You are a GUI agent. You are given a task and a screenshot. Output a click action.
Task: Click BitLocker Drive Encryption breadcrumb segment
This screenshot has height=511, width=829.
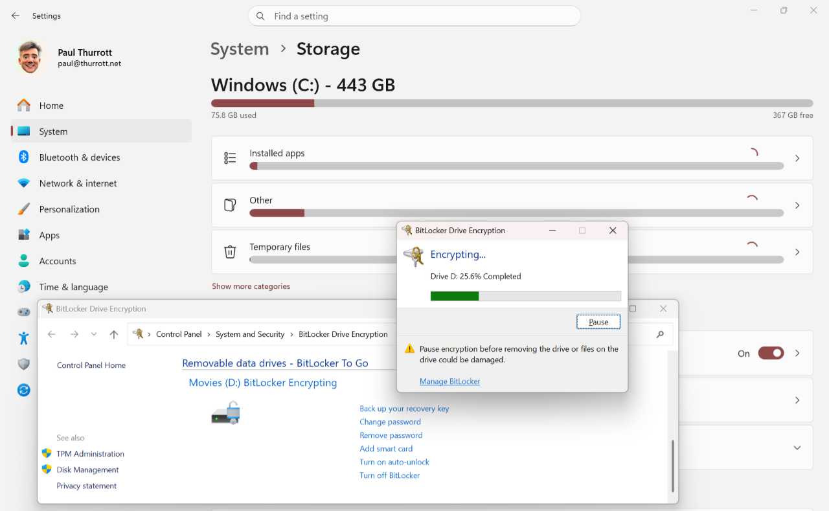(x=343, y=334)
